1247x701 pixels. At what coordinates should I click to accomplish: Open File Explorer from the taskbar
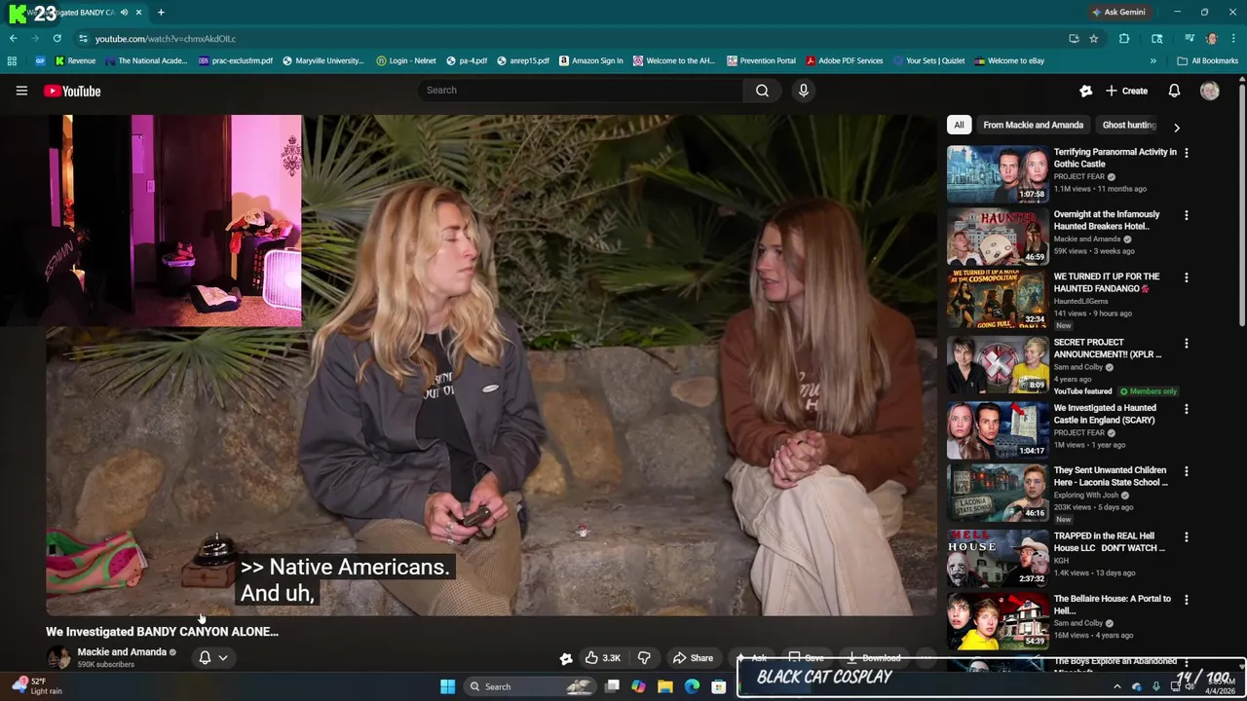click(x=665, y=686)
